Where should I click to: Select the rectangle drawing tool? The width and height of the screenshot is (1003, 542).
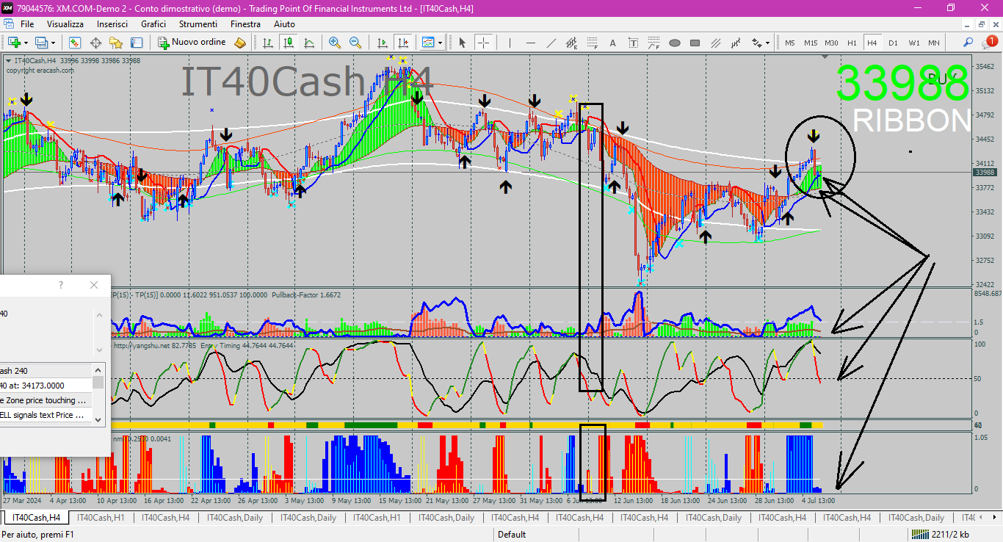coord(695,43)
